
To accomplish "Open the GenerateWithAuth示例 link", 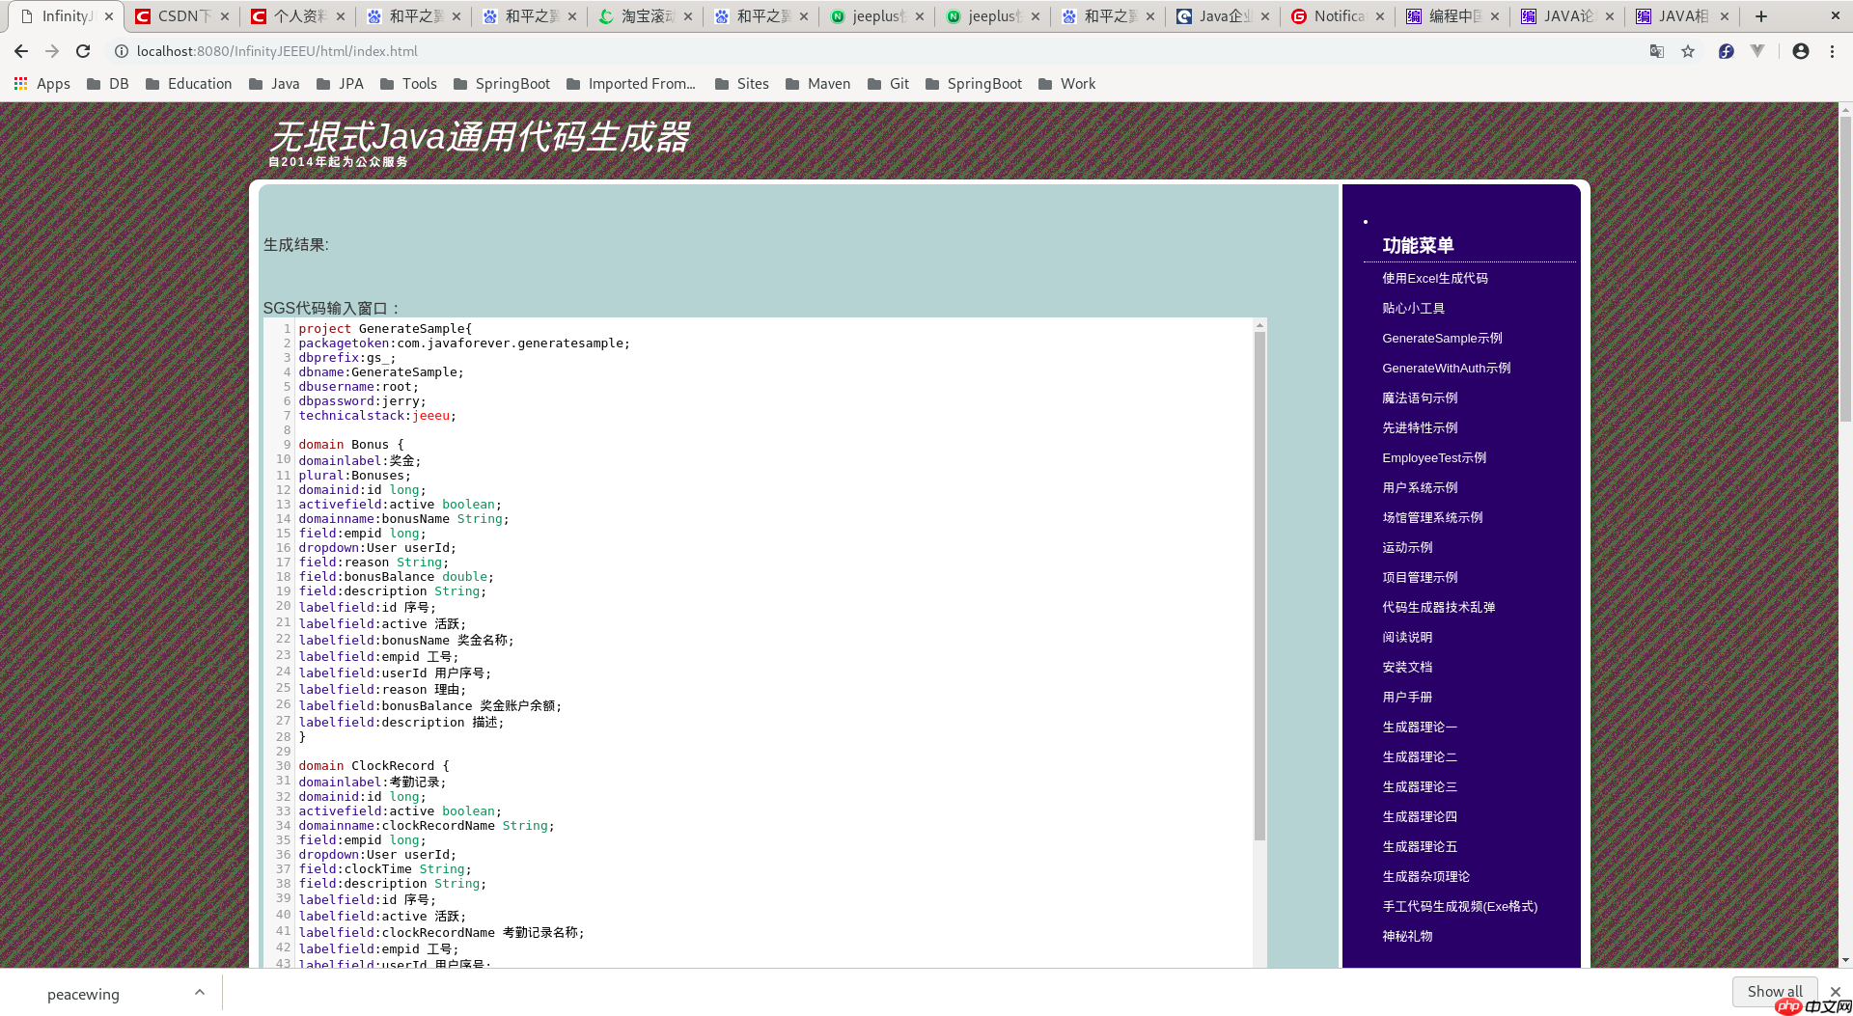I will [1446, 368].
